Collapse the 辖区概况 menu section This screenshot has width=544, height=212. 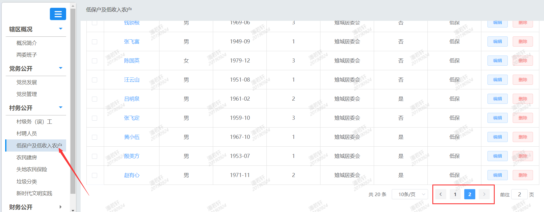point(61,29)
